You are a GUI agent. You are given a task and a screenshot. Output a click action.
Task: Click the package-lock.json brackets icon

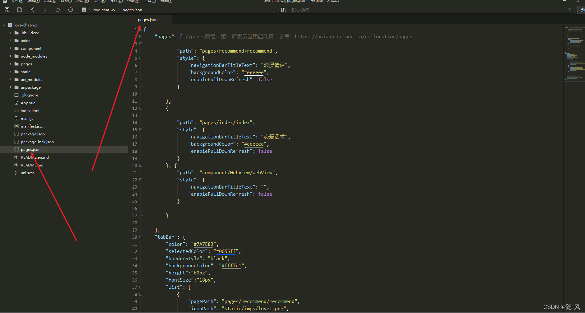pyautogui.click(x=16, y=142)
